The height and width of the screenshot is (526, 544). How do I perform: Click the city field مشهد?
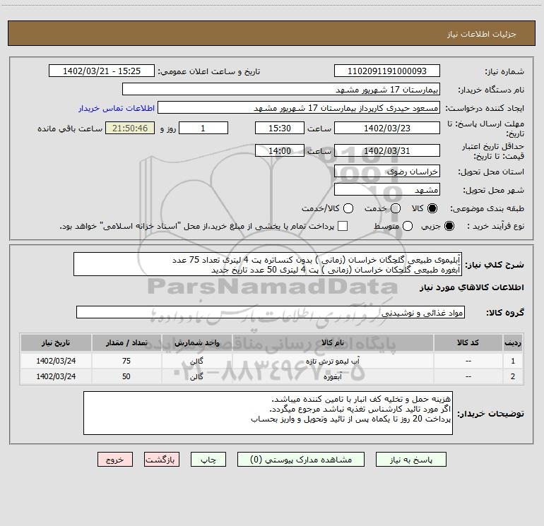point(387,190)
